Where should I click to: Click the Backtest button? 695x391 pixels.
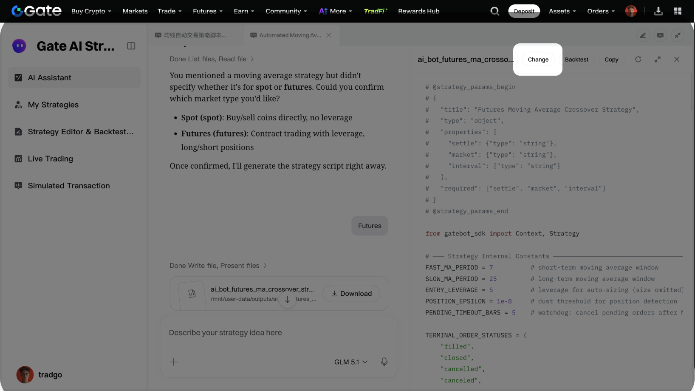pos(576,59)
